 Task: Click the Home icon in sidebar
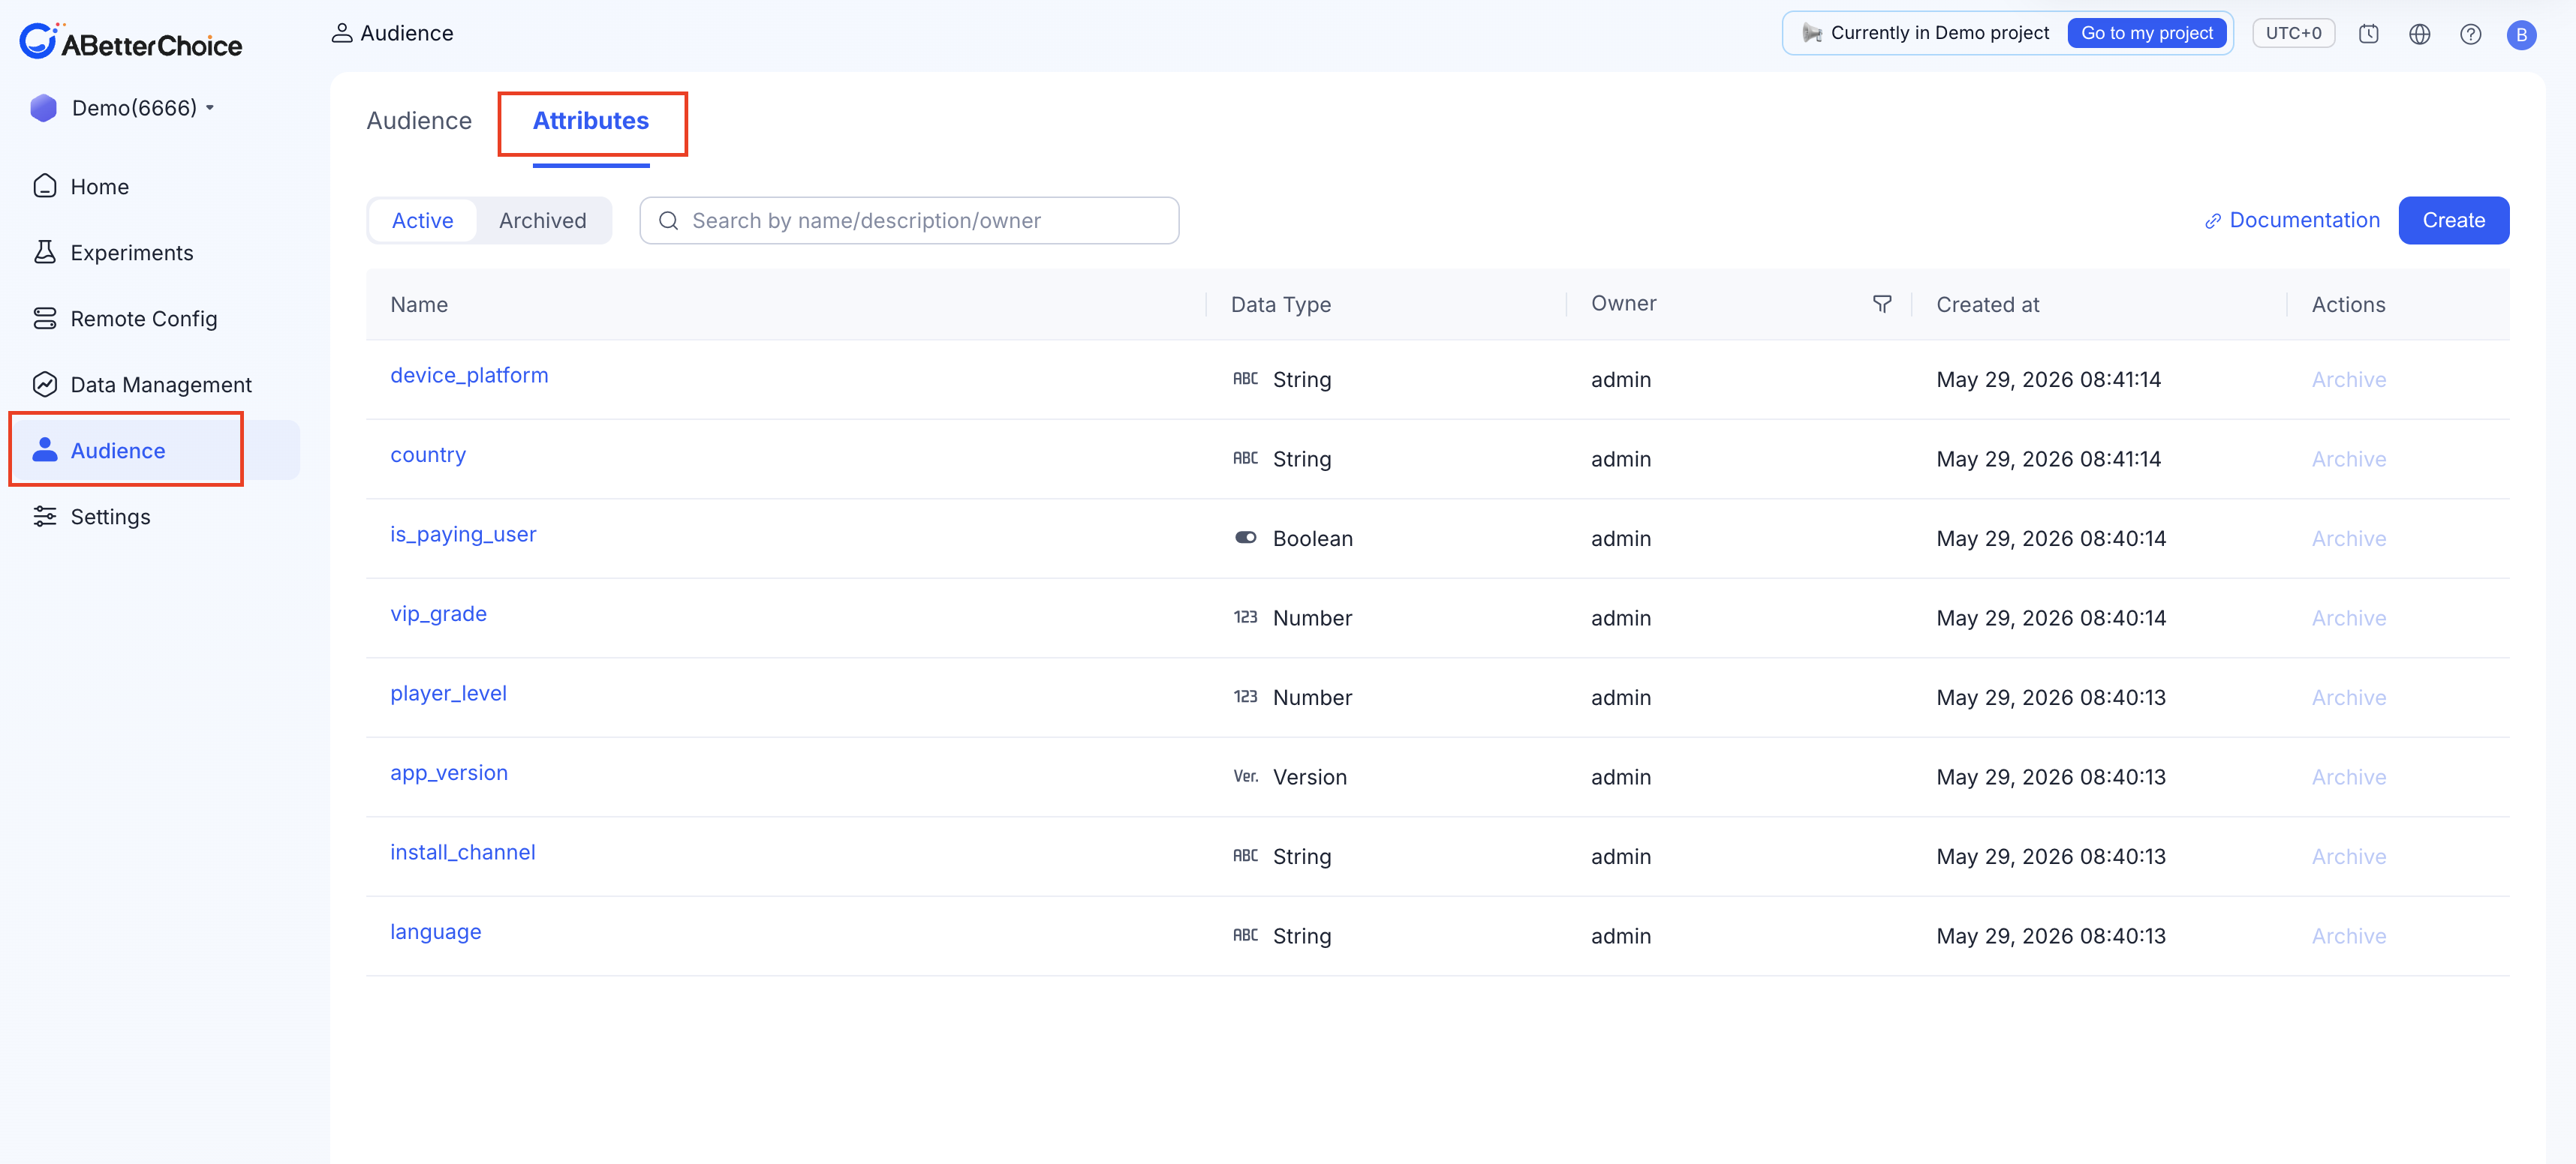point(45,186)
